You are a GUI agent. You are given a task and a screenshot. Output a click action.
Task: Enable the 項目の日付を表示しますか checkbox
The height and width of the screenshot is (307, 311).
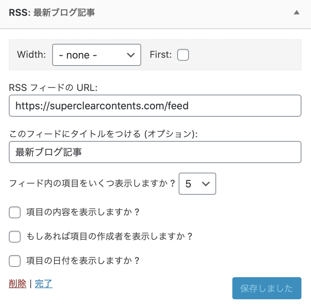(15, 261)
